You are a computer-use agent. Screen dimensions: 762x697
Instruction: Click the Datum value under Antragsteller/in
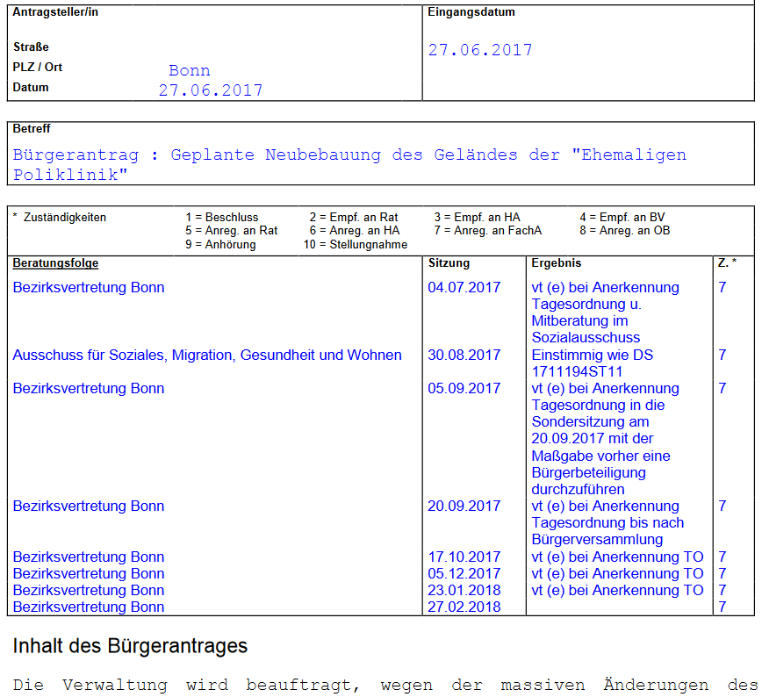coord(210,90)
